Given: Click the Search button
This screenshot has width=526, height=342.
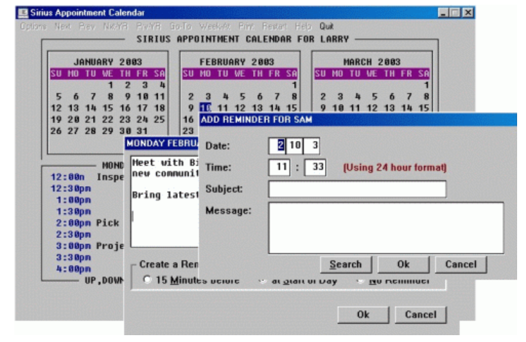Looking at the screenshot, I should point(346,265).
